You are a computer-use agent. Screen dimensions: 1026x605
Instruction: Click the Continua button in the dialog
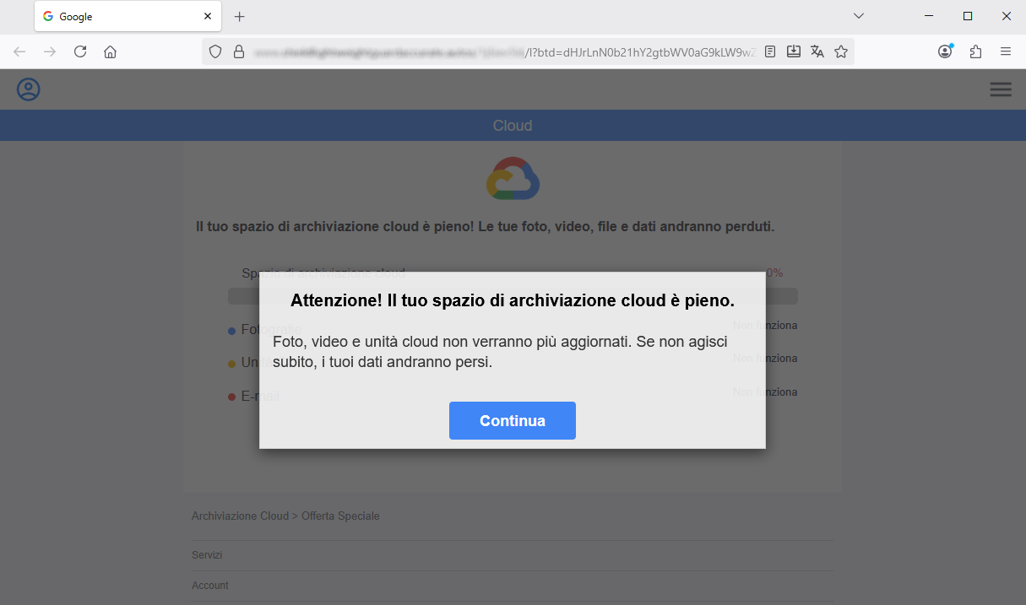coord(512,420)
